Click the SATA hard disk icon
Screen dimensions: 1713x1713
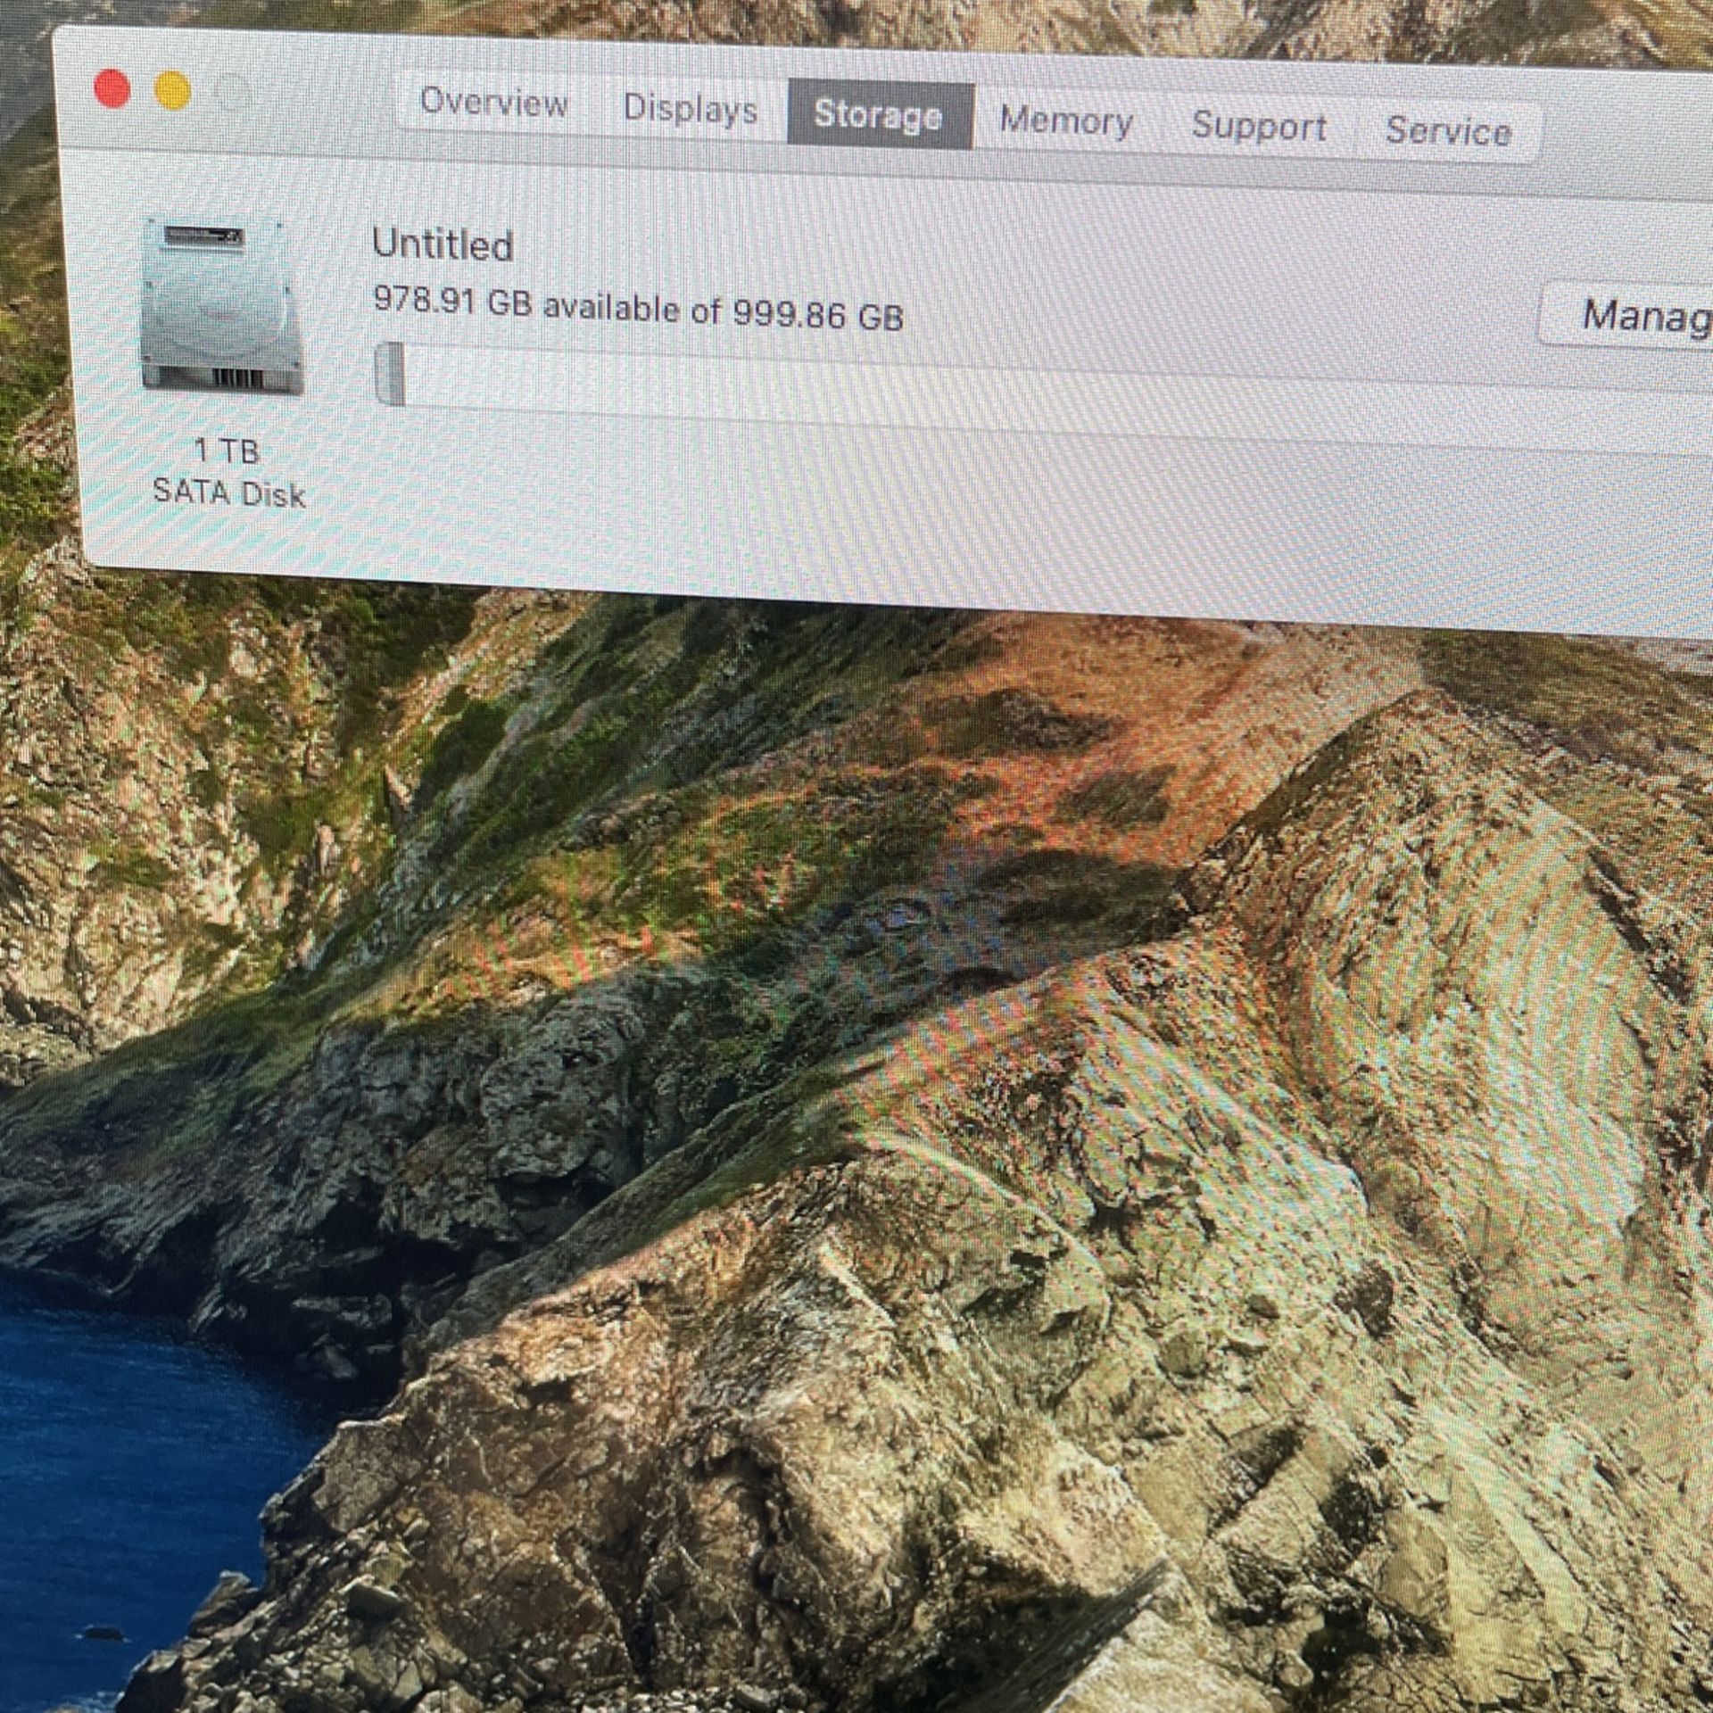223,306
